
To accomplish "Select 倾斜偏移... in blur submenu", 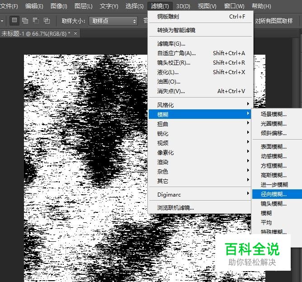I will (x=277, y=133).
